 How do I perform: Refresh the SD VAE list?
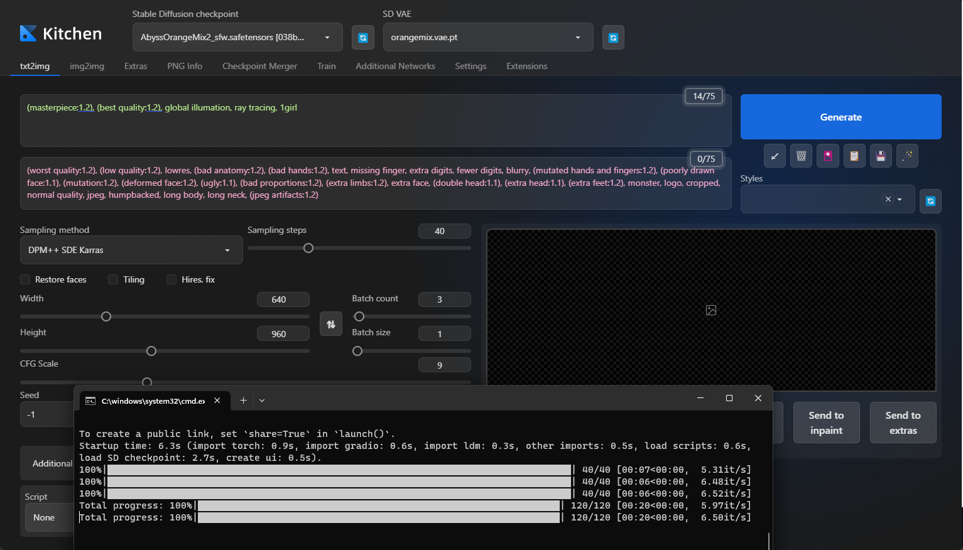613,38
